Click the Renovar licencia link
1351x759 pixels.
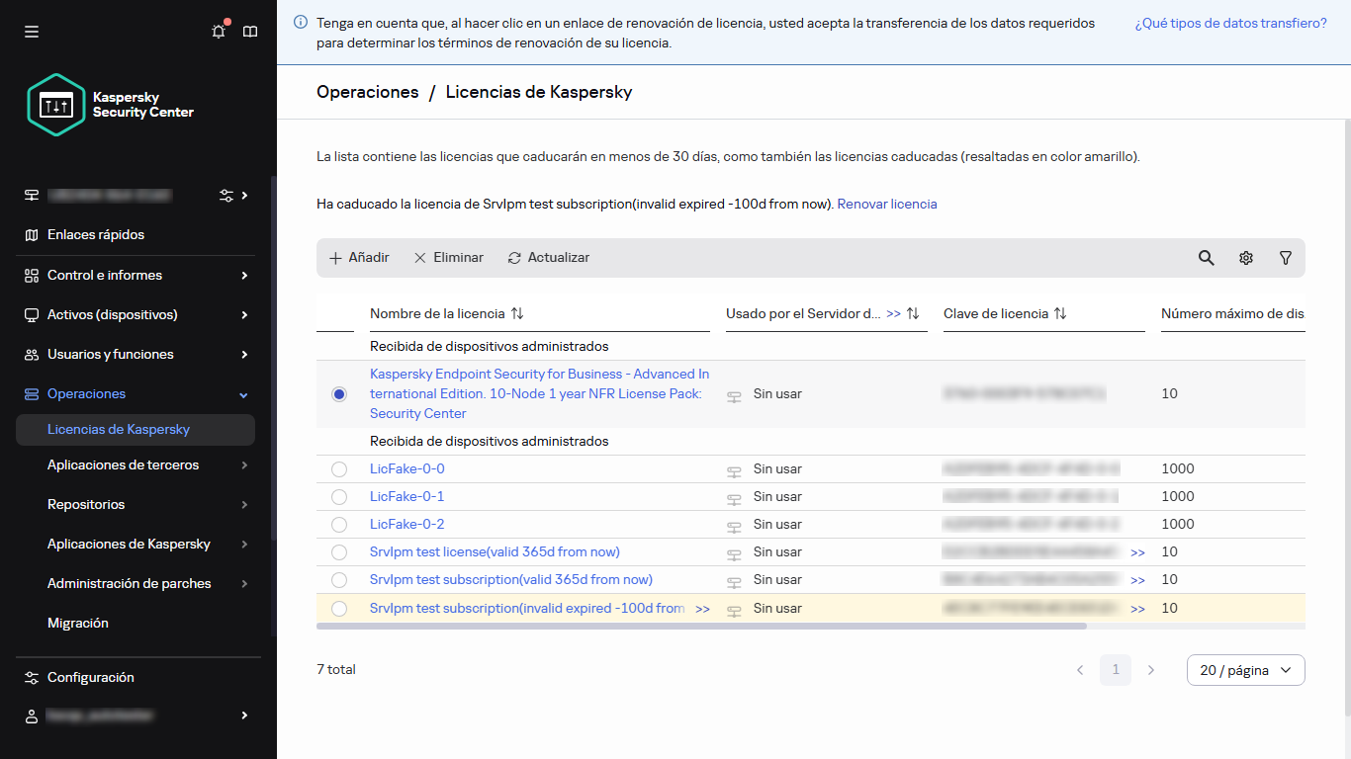(x=886, y=205)
